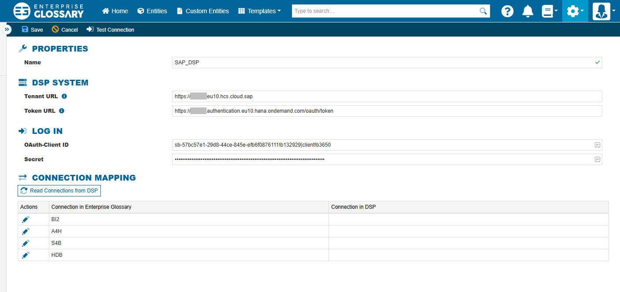Select the BI2 row text
Screen dimensions: 620x292
tap(55, 219)
